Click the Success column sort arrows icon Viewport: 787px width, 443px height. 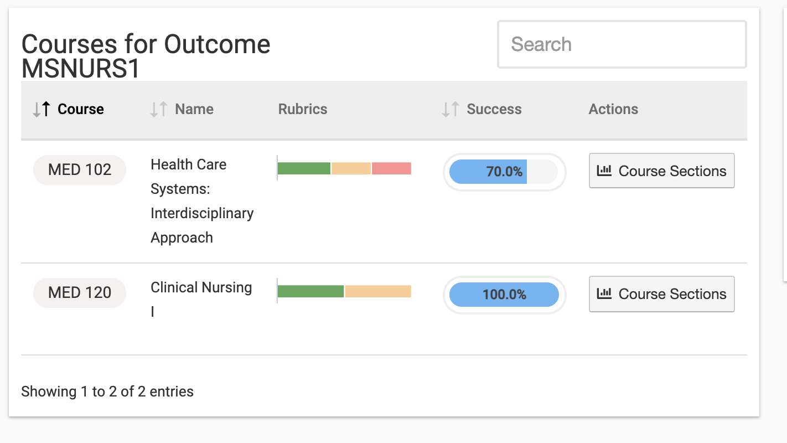(x=451, y=110)
